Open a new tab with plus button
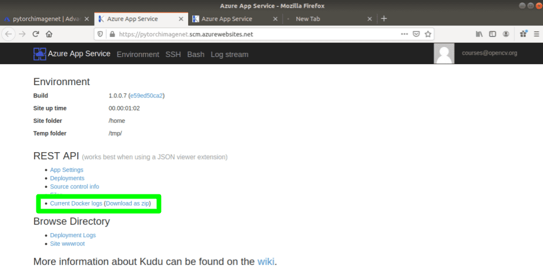Screen dimensions: 543x276 coord(384,19)
